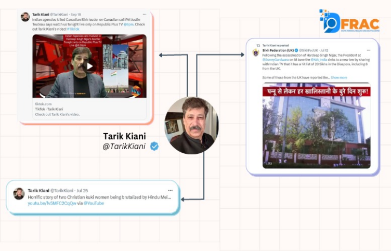Click the Sikh Federation verified badge

click(x=296, y=50)
